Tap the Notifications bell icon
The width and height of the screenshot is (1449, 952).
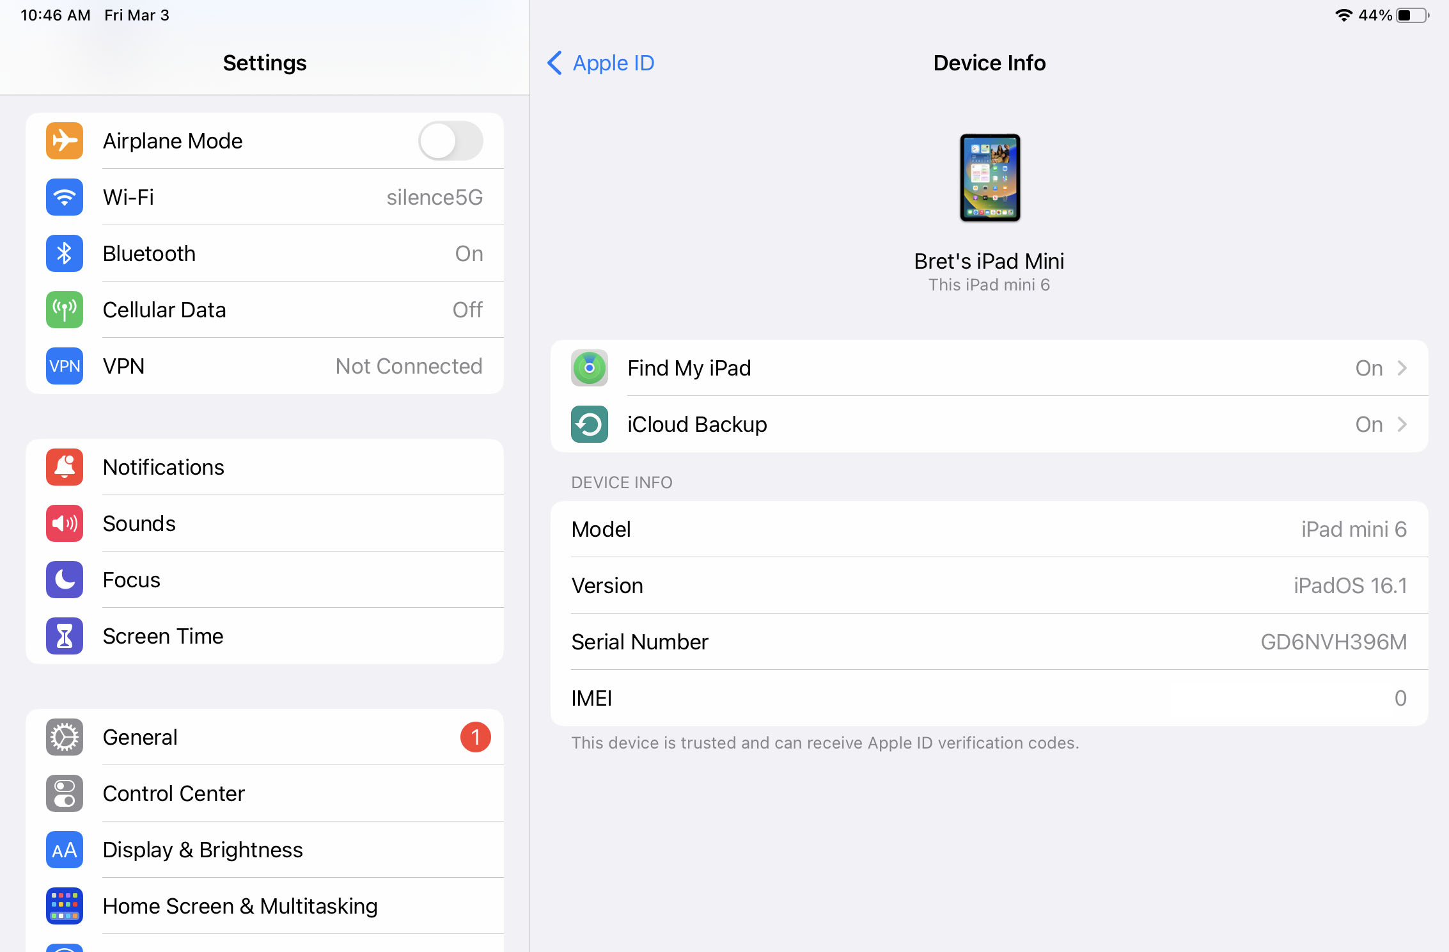click(x=65, y=467)
